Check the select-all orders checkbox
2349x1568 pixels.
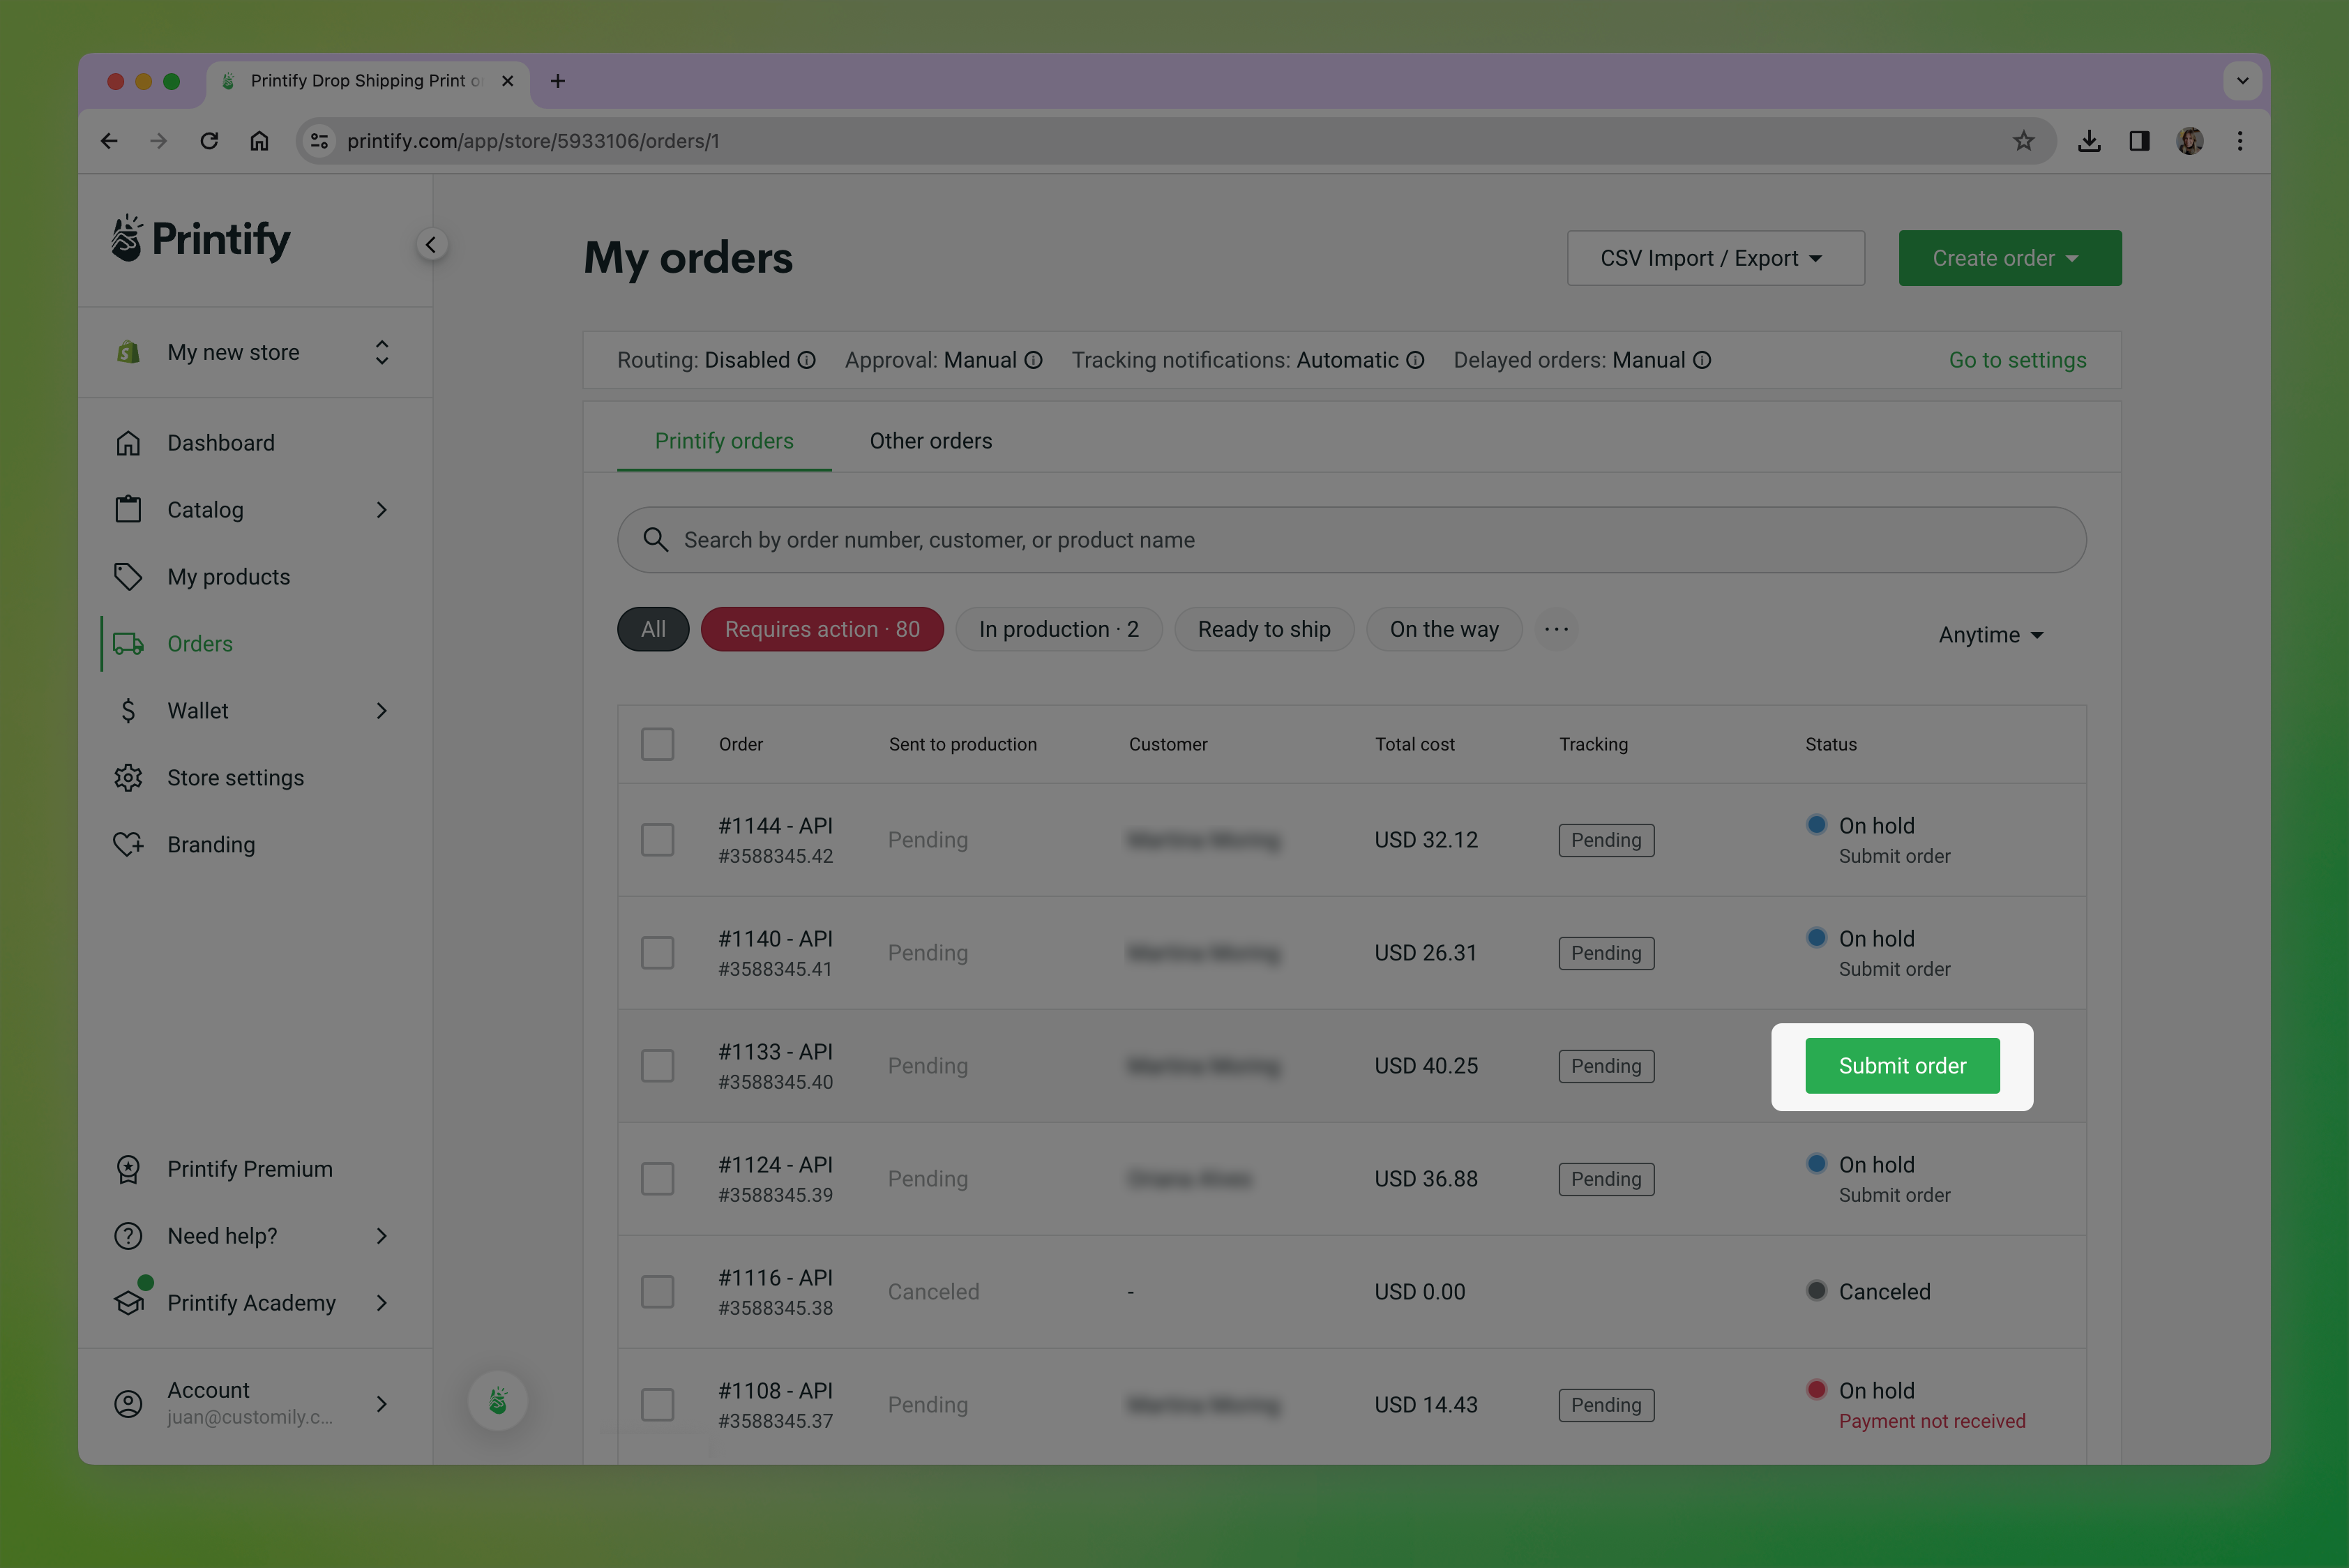click(657, 744)
